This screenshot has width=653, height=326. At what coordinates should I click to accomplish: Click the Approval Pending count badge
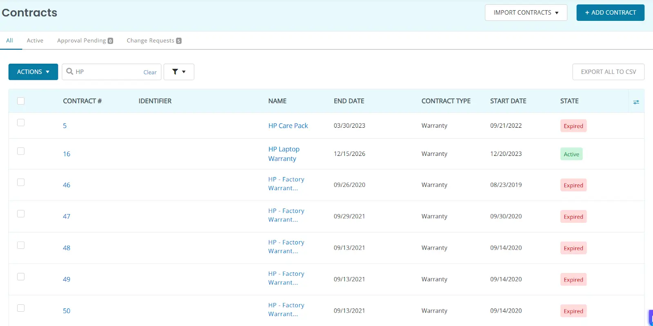point(110,41)
